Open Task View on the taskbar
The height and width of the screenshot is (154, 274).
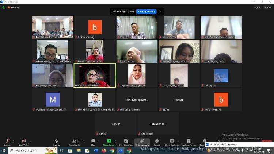(61, 150)
